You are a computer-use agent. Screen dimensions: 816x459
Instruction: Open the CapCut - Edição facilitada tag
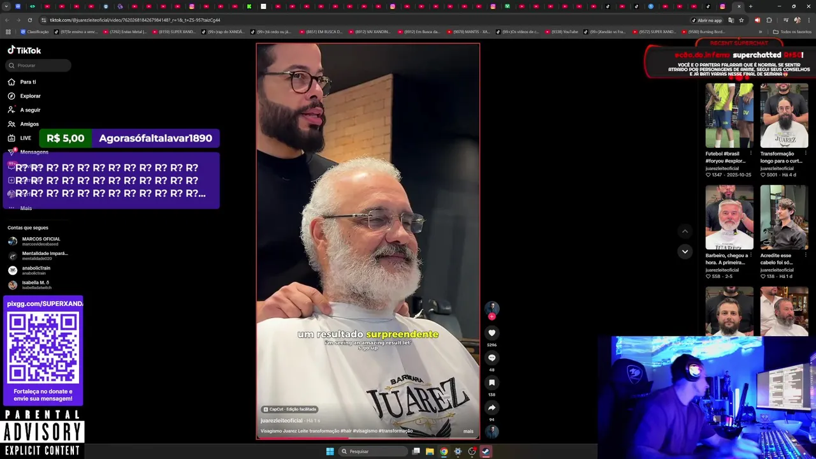pos(290,409)
